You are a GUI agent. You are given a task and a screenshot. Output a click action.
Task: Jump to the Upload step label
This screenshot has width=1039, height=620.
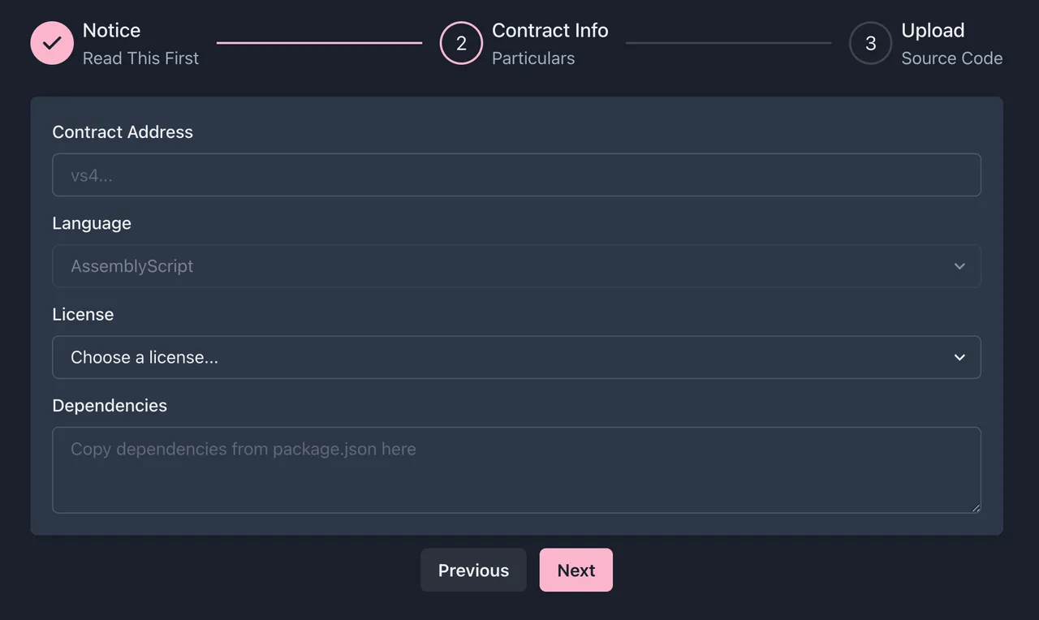(933, 31)
